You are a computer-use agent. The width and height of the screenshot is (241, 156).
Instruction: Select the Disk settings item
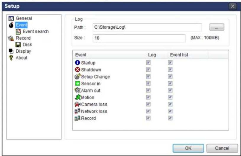28,45
